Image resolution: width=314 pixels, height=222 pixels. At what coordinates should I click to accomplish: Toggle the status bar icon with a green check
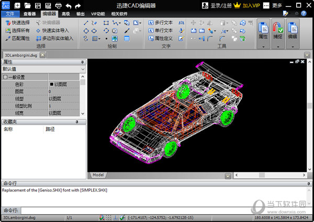coord(122,218)
